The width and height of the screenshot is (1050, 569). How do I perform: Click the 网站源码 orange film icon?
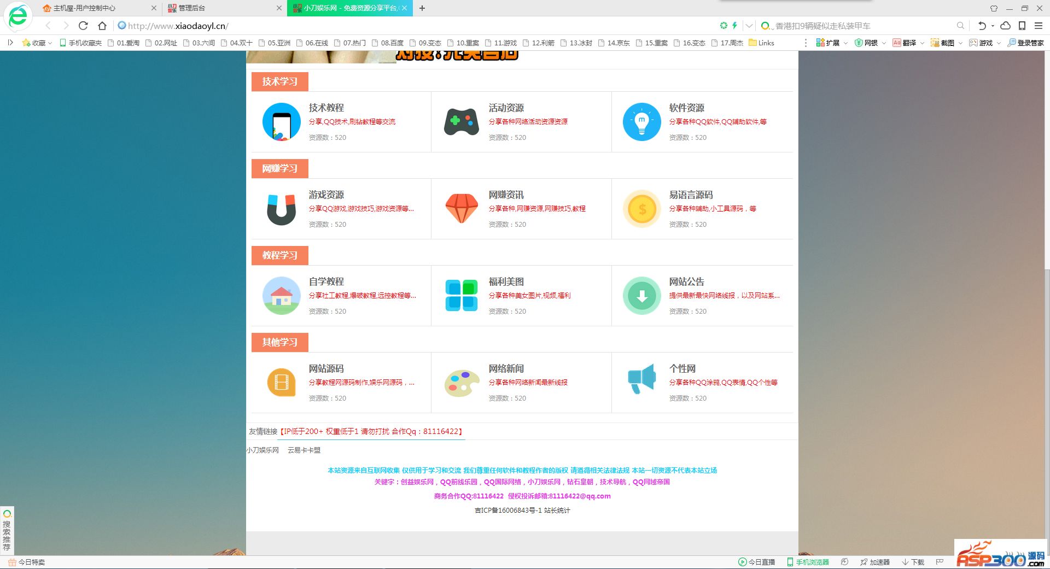(x=282, y=382)
